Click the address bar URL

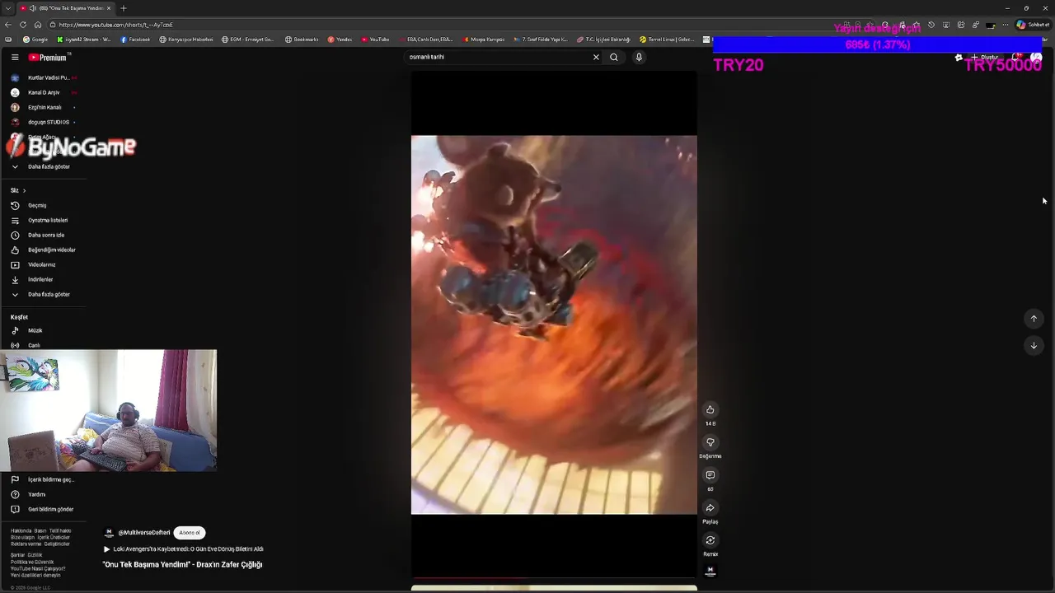[x=115, y=25]
